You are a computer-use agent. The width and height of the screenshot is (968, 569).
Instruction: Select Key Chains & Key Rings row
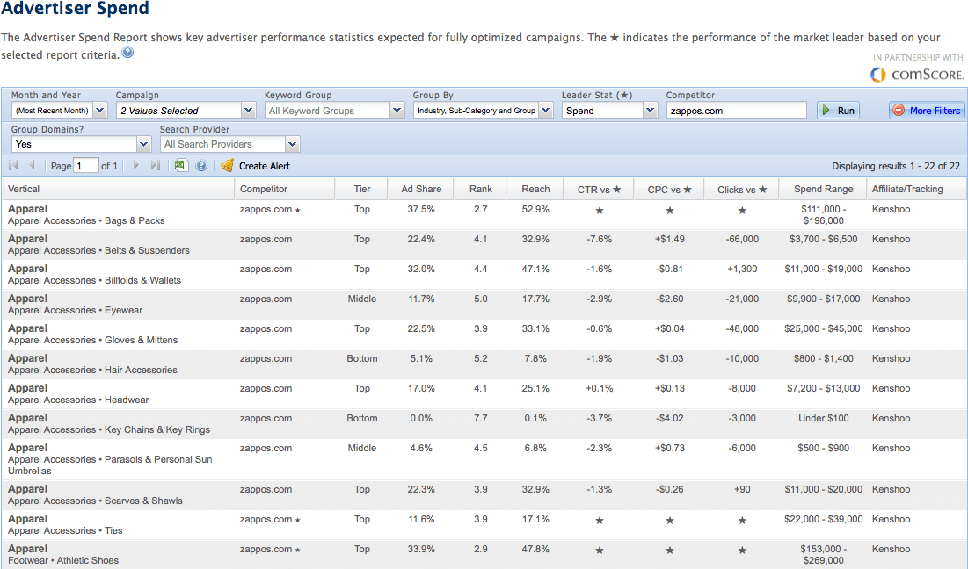coord(484,423)
